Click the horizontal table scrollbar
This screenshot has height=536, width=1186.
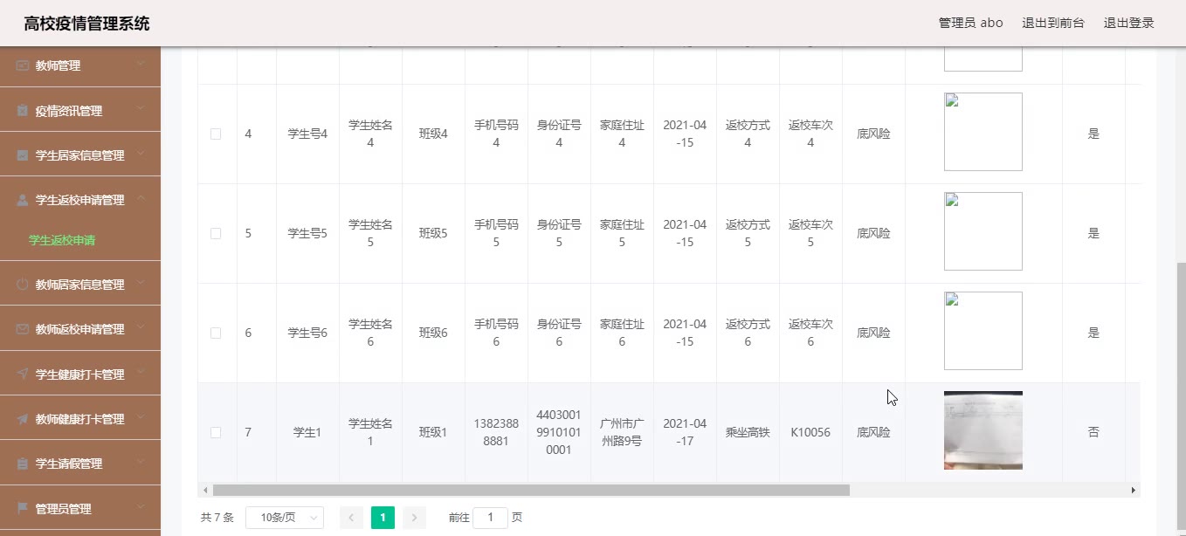click(530, 491)
